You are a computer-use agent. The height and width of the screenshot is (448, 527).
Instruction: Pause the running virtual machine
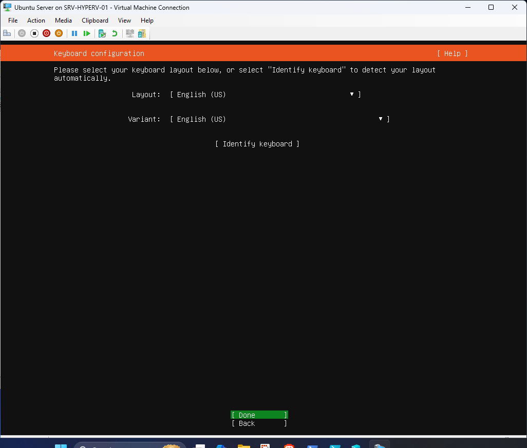click(74, 33)
